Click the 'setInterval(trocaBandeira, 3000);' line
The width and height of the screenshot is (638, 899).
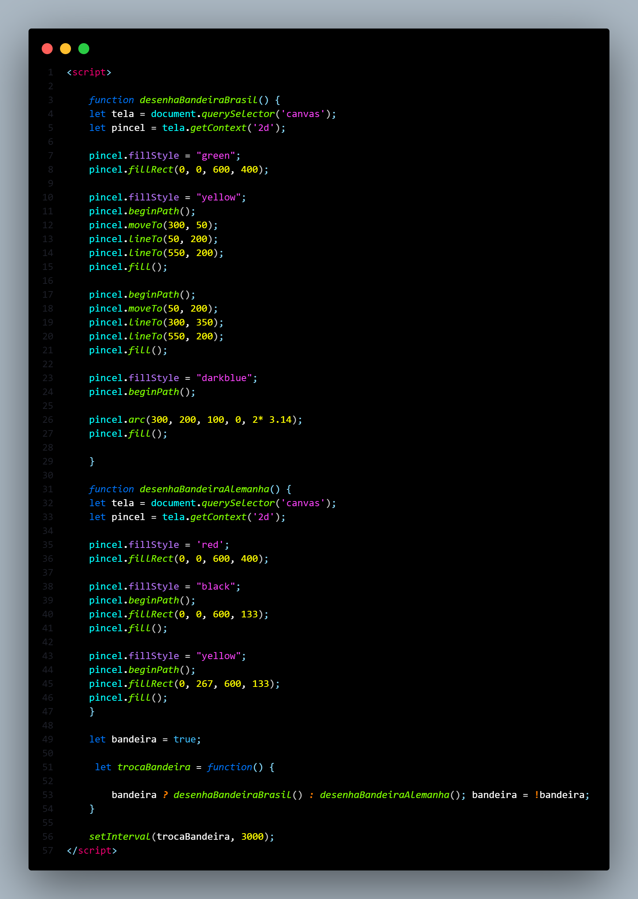tap(181, 836)
